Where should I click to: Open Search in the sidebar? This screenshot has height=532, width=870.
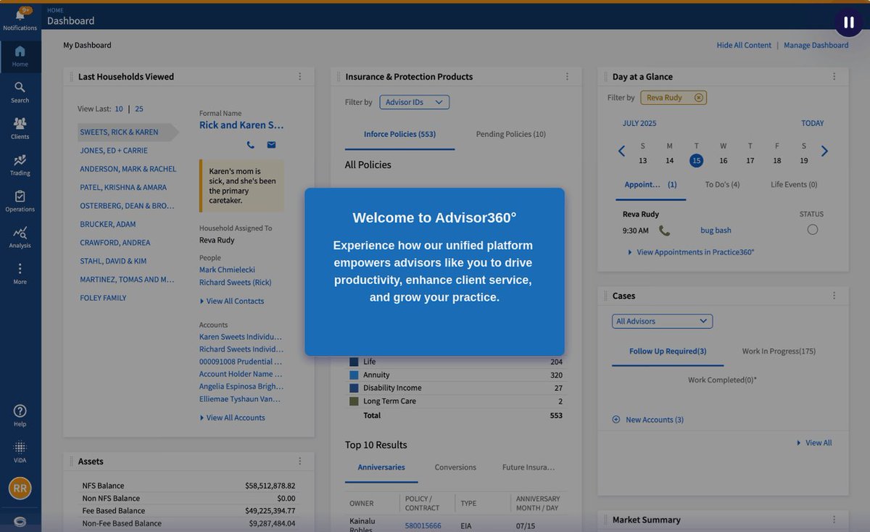click(x=20, y=92)
